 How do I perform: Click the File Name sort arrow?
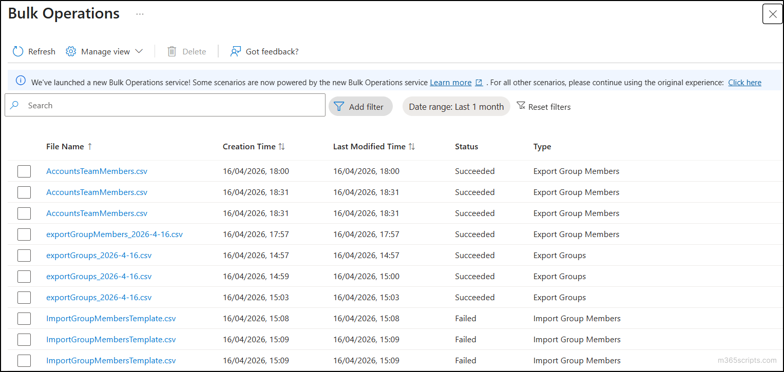[90, 147]
